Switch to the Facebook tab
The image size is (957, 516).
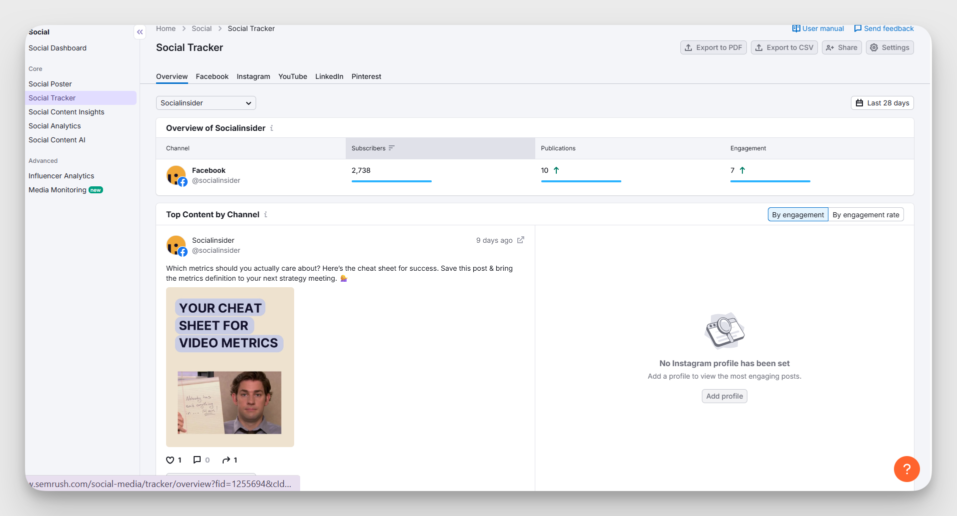(x=212, y=76)
